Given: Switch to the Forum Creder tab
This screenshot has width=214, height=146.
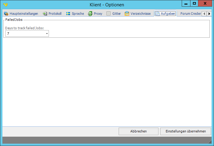Looking at the screenshot, I should (x=190, y=14).
